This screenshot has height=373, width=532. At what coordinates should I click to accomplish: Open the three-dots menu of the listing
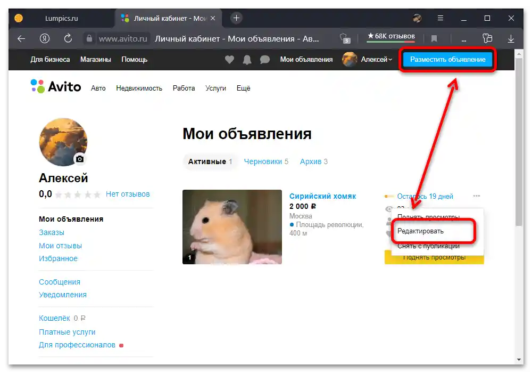476,196
